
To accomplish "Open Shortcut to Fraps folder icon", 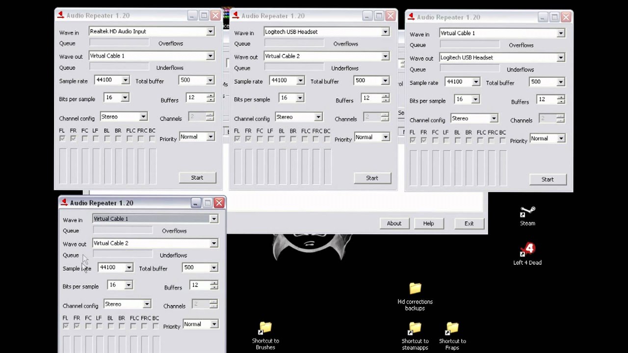I will point(452,328).
